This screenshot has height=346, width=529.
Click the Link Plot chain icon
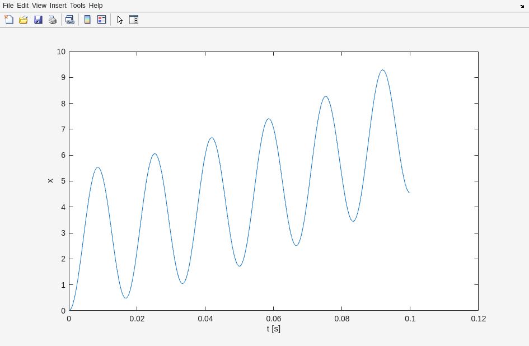[x=69, y=20]
